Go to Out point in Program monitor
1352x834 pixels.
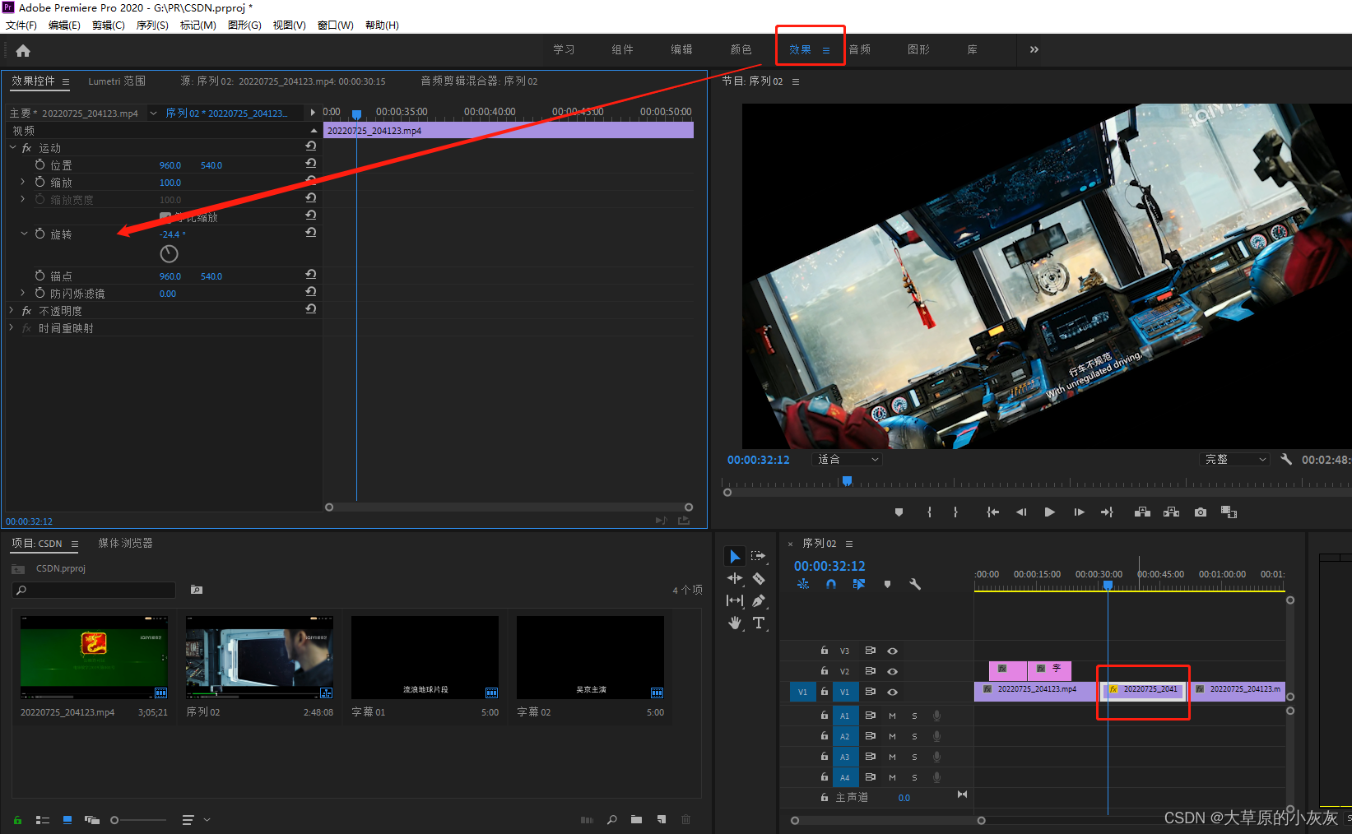[1107, 512]
